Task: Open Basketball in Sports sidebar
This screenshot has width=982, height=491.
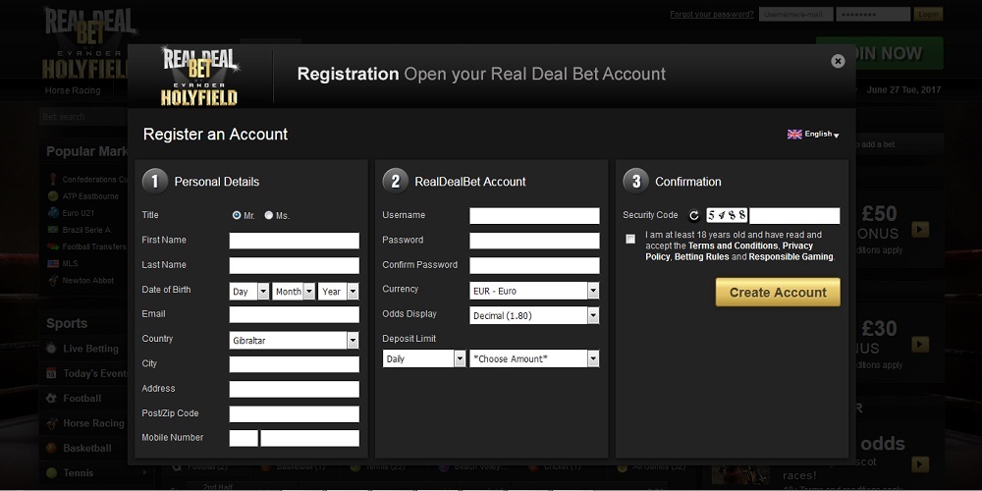Action: (87, 449)
